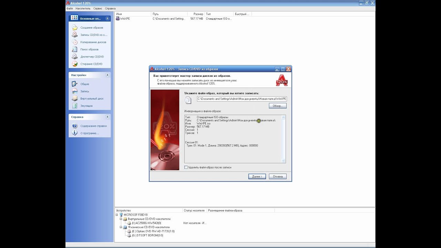Click the Содержание справки question-mark icon
Screen dimensions: 441x248
coord(75,126)
